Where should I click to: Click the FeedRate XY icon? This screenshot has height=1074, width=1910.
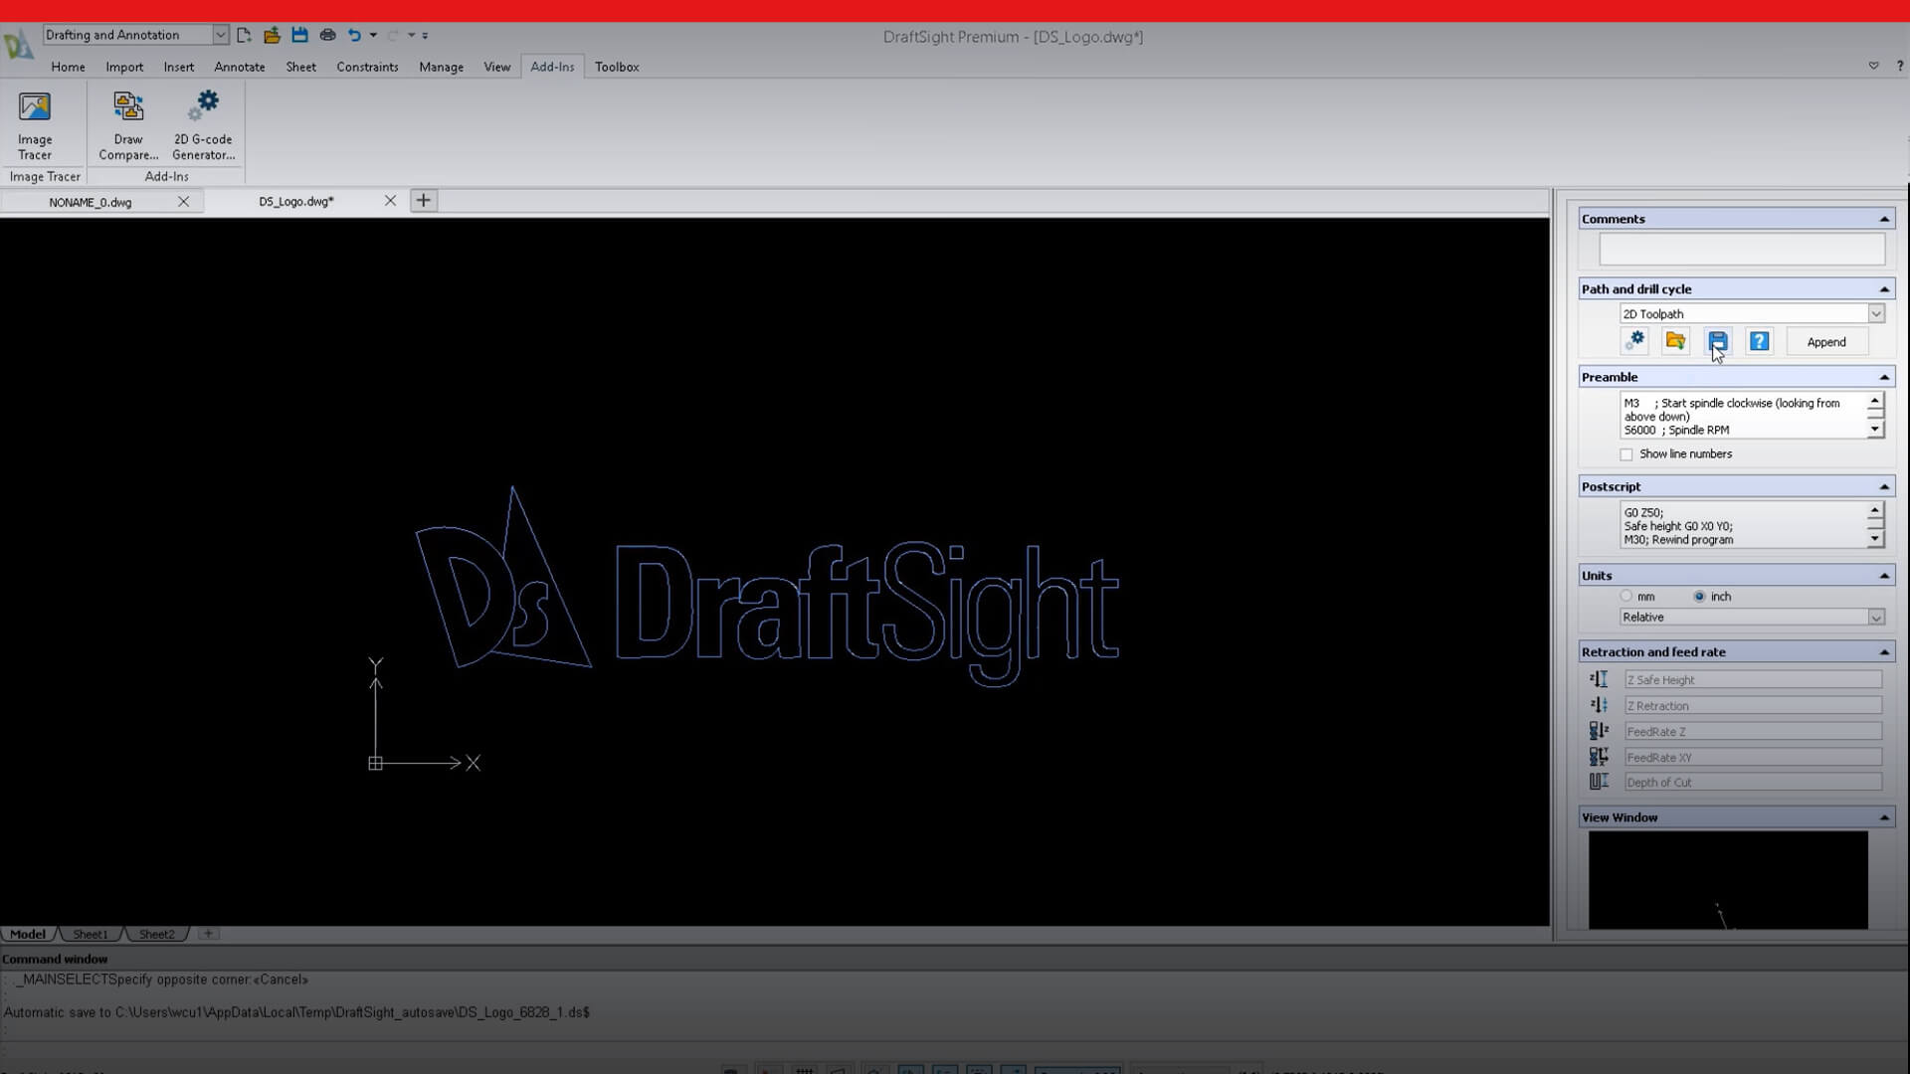[x=1599, y=757]
